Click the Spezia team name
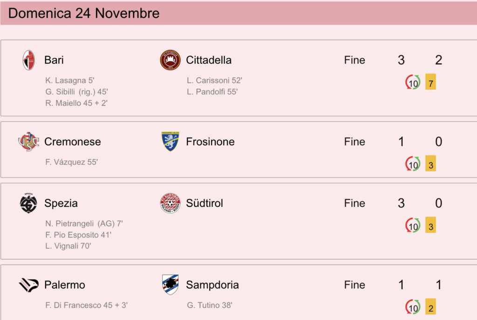 click(x=61, y=203)
